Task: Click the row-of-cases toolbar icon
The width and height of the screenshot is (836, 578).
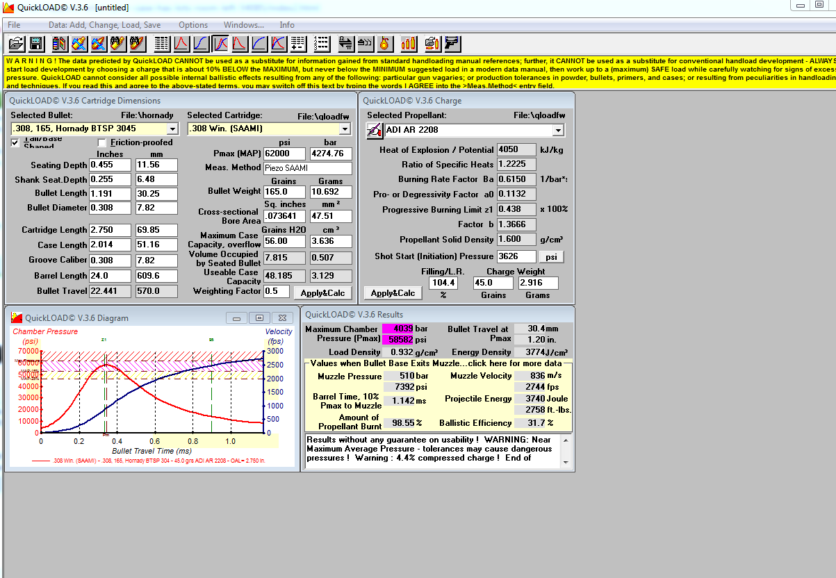Action: coord(366,44)
